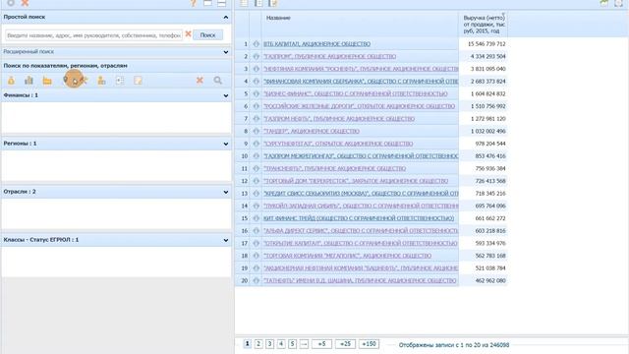The height and width of the screenshot is (354, 629).
Task: Open КИТ ФИНАНС ТРЕЙД link
Action: [359, 218]
